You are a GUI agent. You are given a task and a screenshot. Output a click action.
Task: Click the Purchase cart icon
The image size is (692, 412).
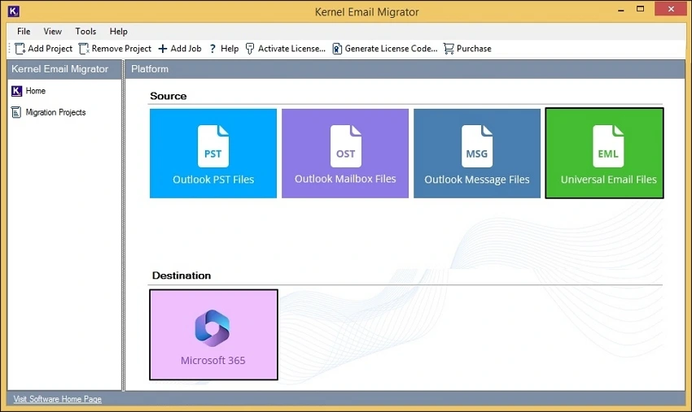click(x=449, y=49)
